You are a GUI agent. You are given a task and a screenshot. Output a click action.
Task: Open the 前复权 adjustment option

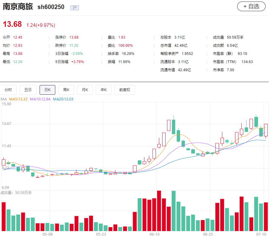124,90
